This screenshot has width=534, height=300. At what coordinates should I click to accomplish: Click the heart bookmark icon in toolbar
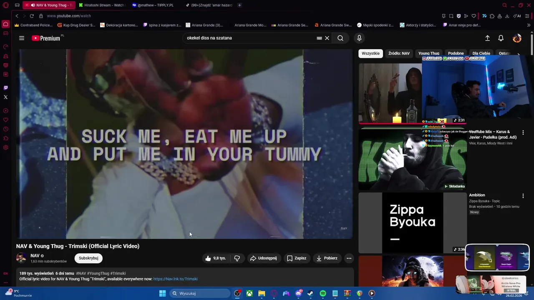474,16
